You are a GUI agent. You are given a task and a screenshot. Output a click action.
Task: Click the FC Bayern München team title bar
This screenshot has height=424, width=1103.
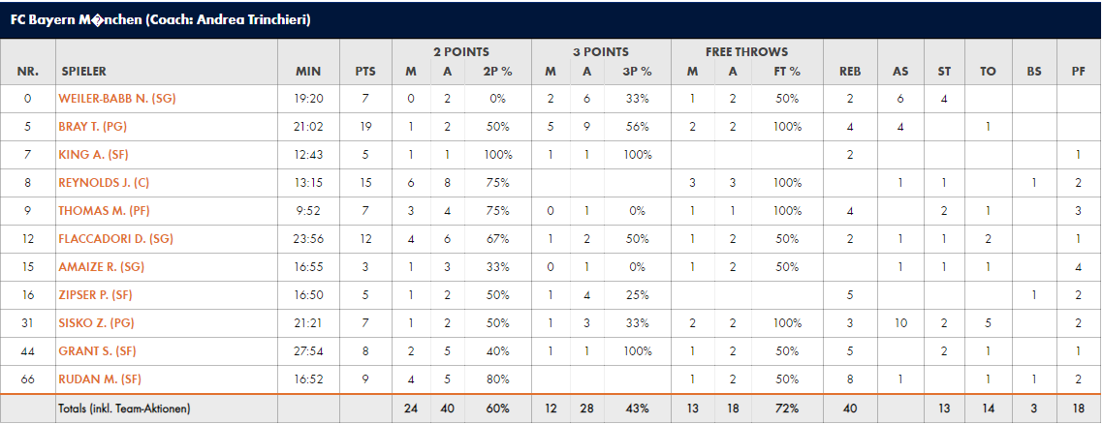point(551,19)
